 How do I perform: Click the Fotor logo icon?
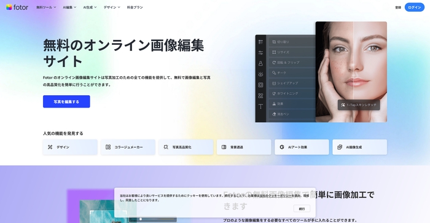pos(9,7)
